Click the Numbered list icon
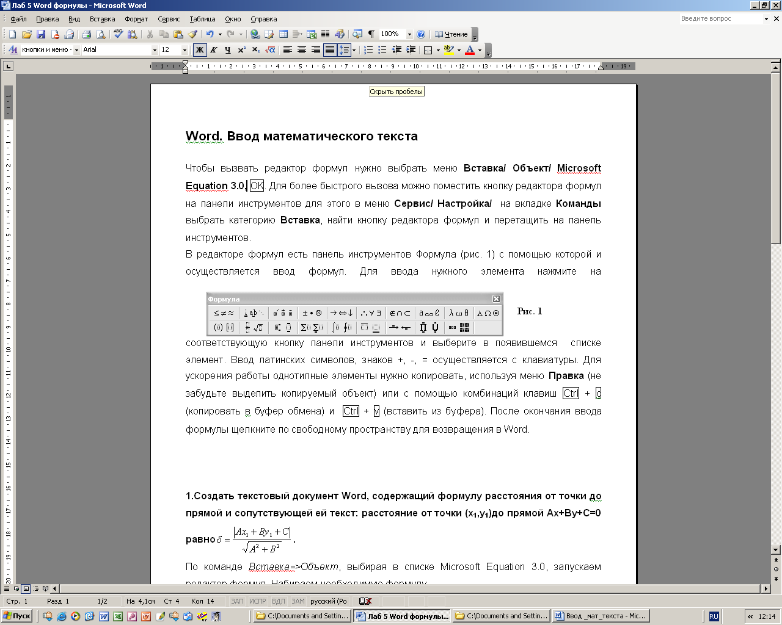This screenshot has height=625, width=782. tap(368, 50)
